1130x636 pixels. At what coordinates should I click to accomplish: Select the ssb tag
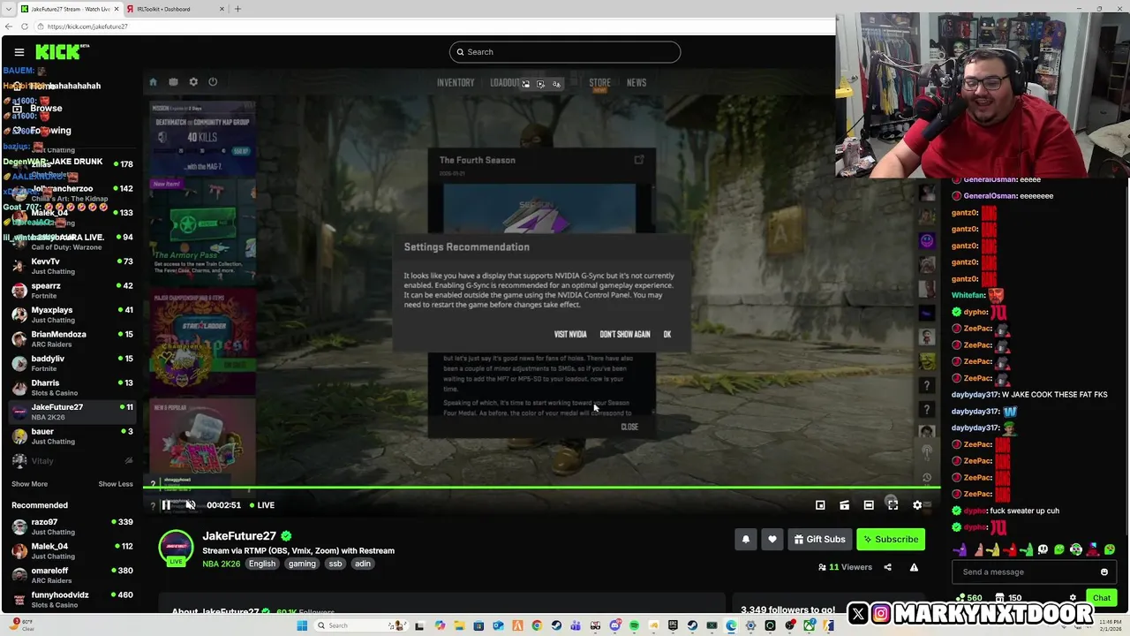(335, 564)
